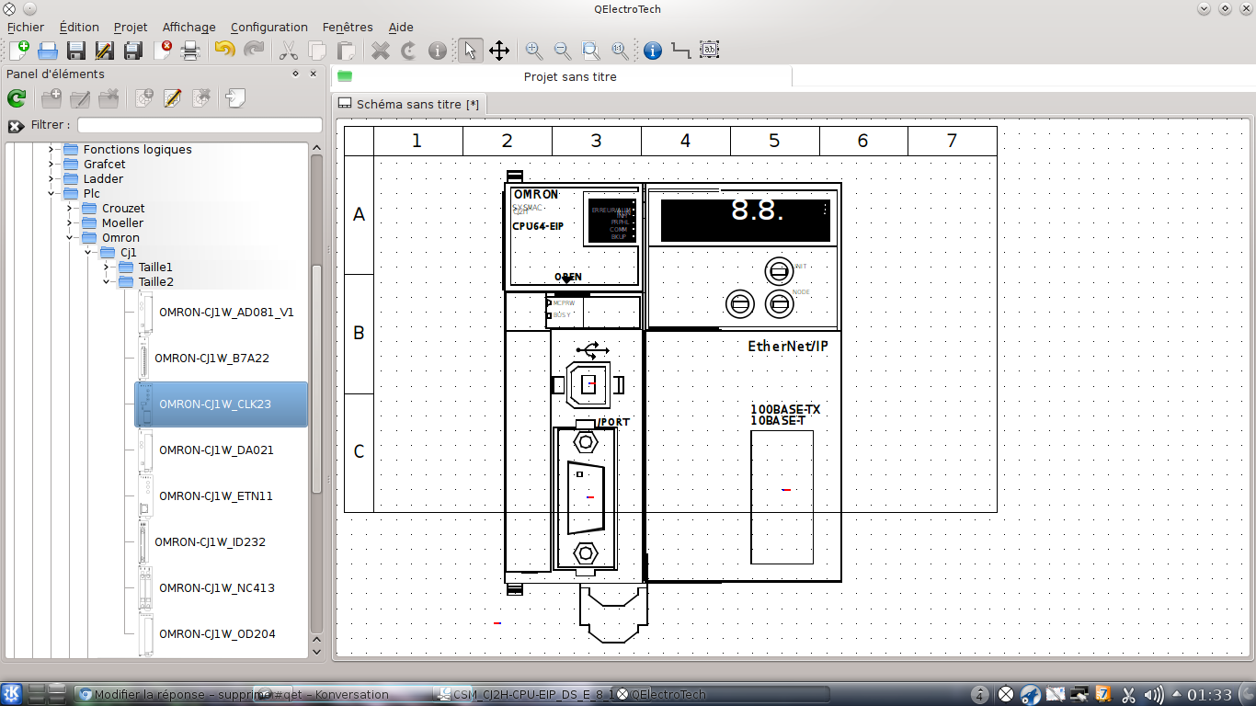The width and height of the screenshot is (1256, 706).
Task: Reset the zoom to 1:1
Action: coord(619,51)
